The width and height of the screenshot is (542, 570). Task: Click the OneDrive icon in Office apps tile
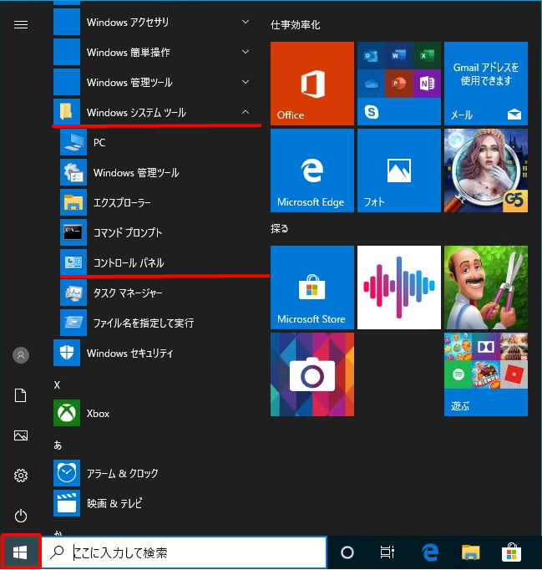[x=371, y=84]
